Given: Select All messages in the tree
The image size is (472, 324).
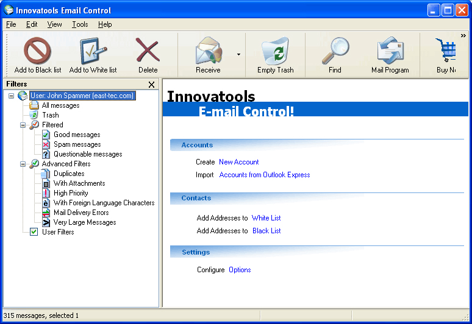Looking at the screenshot, I should [x=60, y=105].
